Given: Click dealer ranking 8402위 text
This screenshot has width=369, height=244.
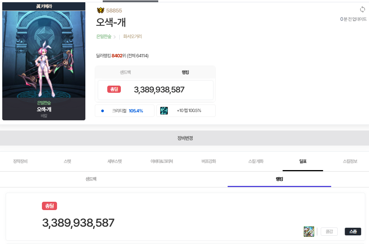Looking at the screenshot, I should click(119, 56).
